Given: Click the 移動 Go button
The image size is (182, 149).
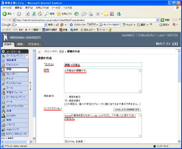Looking at the screenshot, I should [165, 20].
